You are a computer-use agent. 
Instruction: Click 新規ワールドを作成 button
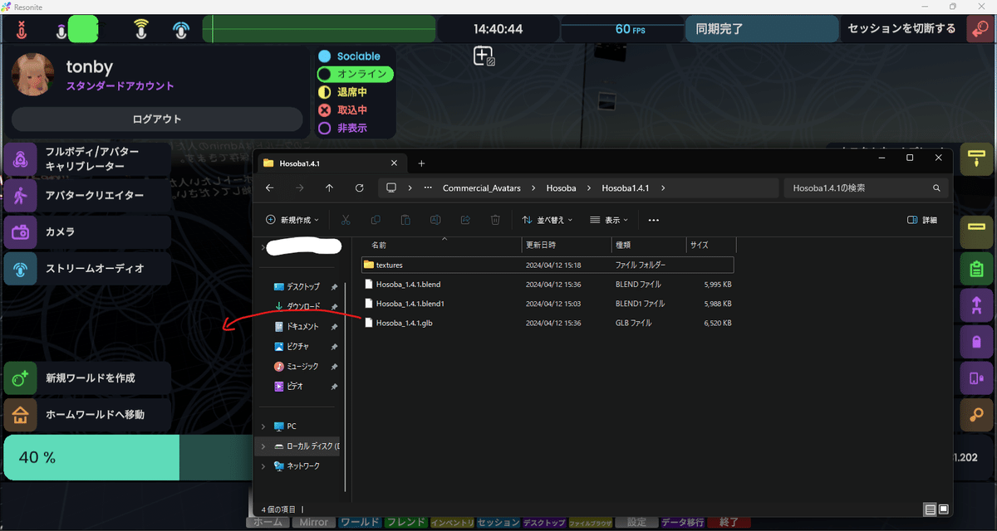click(x=87, y=378)
